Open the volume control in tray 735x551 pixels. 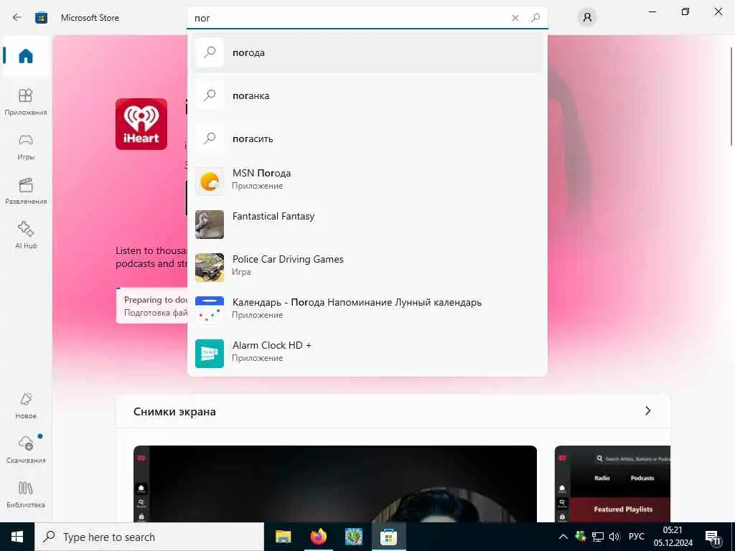click(614, 537)
